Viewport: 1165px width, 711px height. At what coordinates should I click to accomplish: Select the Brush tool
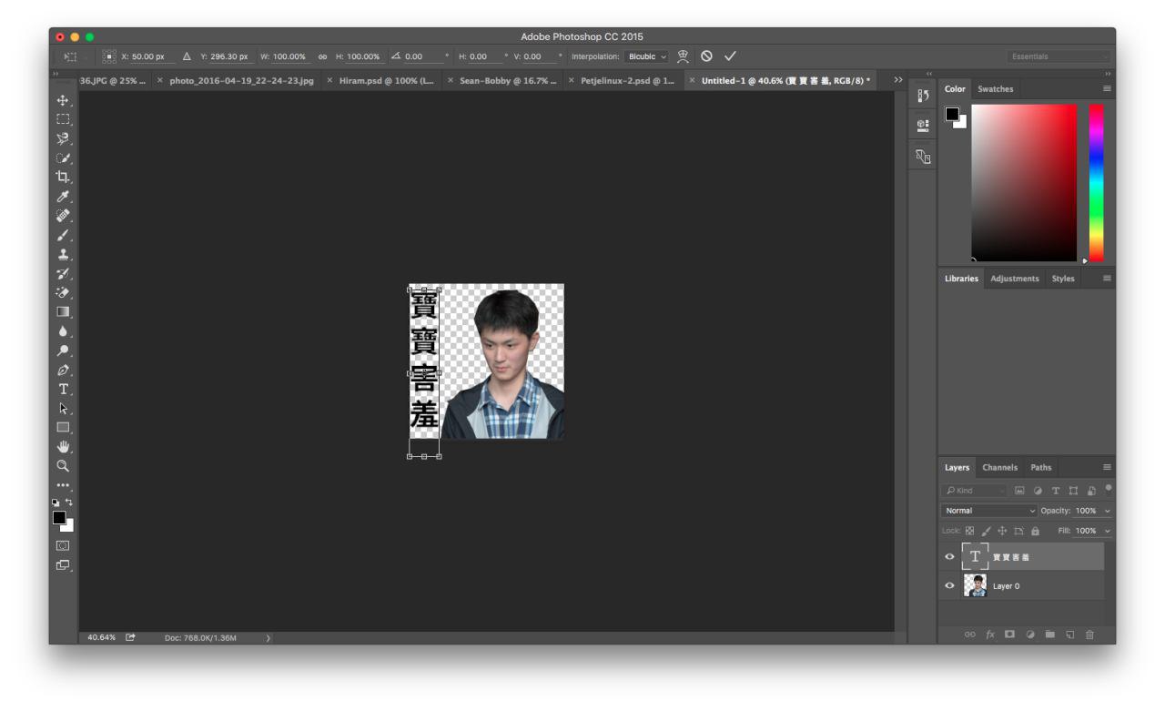tap(63, 235)
